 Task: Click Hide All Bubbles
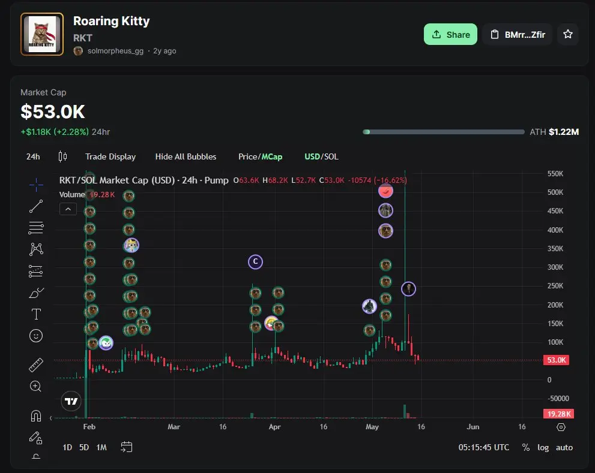pyautogui.click(x=186, y=156)
